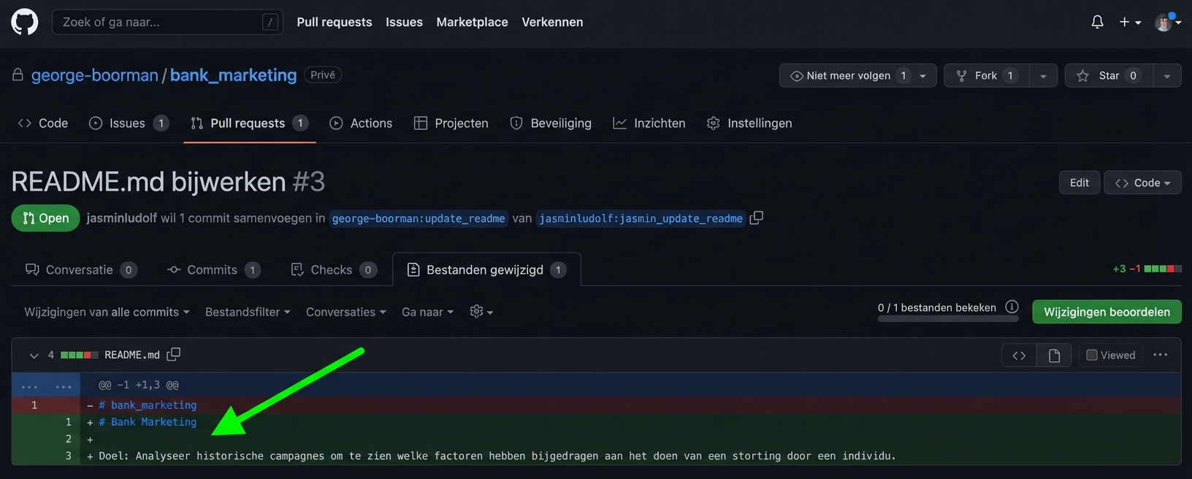Open the notifications bell

pyautogui.click(x=1097, y=22)
